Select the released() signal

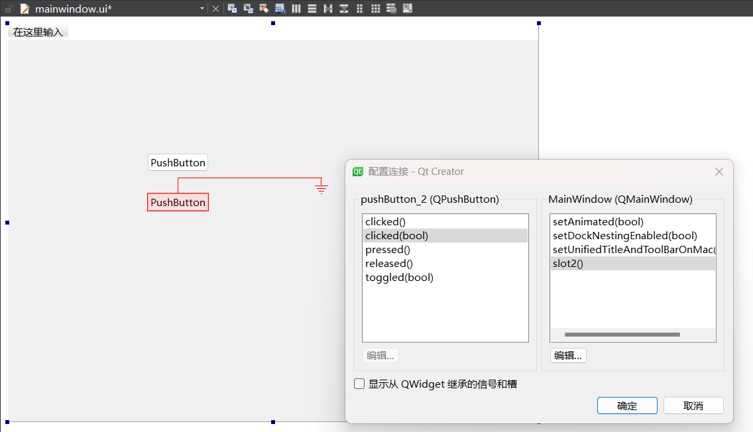(x=445, y=264)
